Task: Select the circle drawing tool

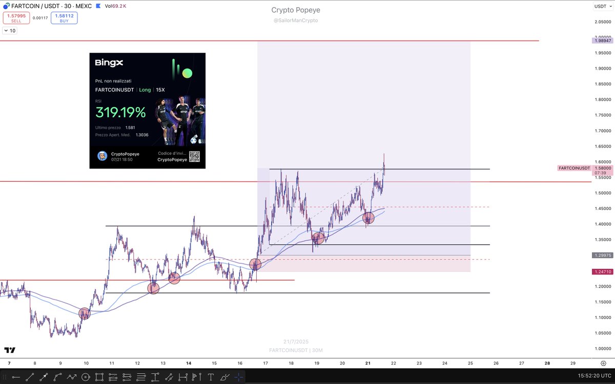Action: coord(85,377)
